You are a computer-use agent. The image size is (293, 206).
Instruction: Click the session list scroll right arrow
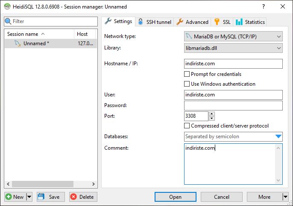coord(94,184)
